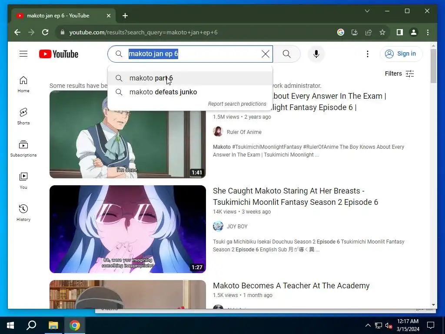Choose suggestion "makoto defeats junko"
The image size is (445, 334).
[x=190, y=92]
